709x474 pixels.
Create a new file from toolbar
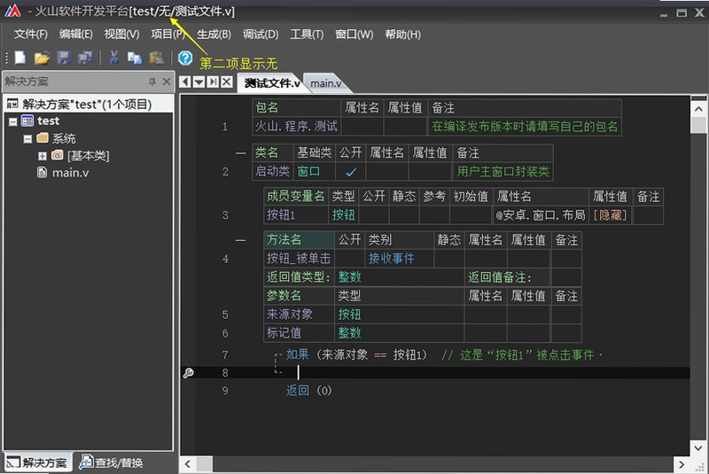[20, 58]
